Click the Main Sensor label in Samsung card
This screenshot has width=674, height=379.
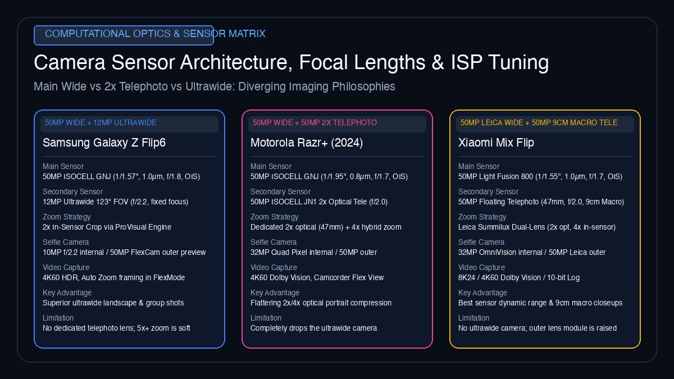(x=63, y=166)
